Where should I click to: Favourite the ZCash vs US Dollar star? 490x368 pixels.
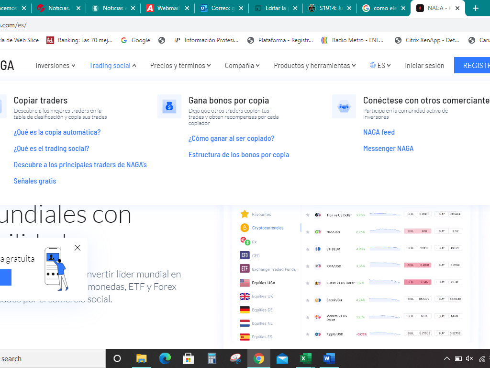click(308, 283)
